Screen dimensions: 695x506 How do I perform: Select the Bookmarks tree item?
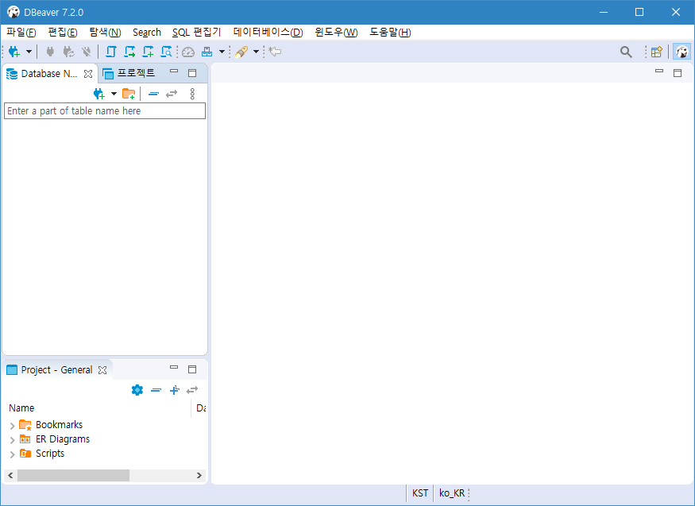click(x=59, y=424)
